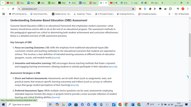The image size is (191, 107).
Task: Reload the openperplex page
Action: [x=13, y=9]
